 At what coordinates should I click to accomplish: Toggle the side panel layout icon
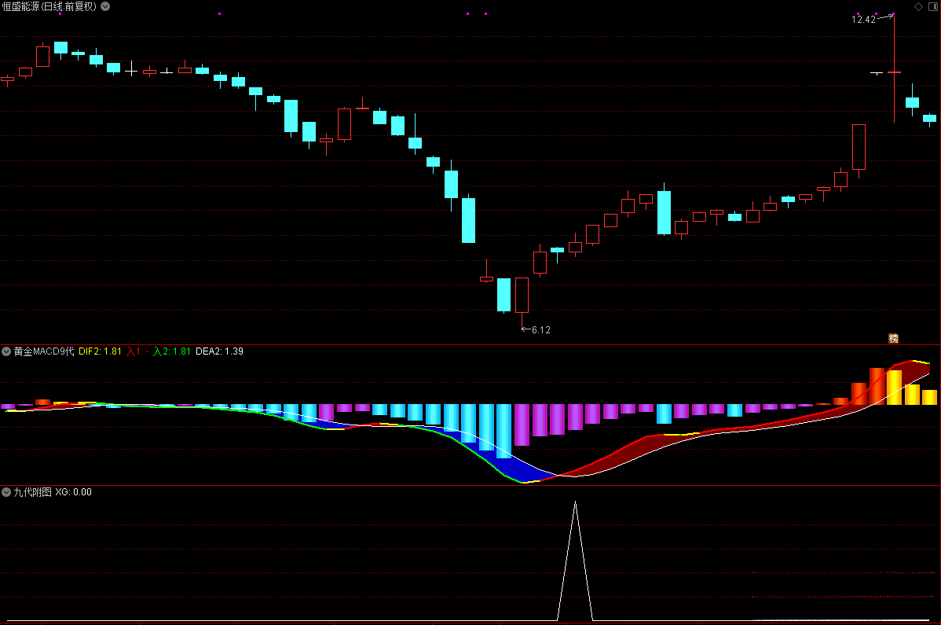click(x=933, y=6)
